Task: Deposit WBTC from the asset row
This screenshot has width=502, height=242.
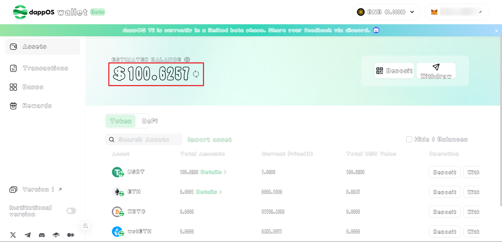Action: tap(445, 212)
